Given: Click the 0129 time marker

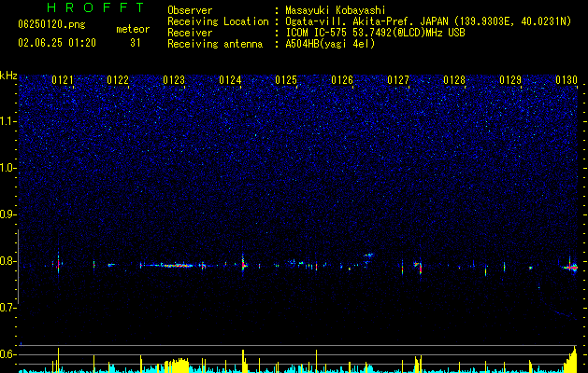Looking at the screenshot, I should [510, 80].
